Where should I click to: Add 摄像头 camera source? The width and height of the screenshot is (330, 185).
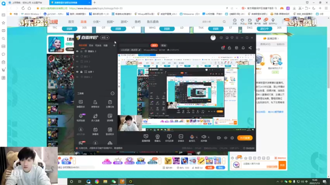(158, 138)
